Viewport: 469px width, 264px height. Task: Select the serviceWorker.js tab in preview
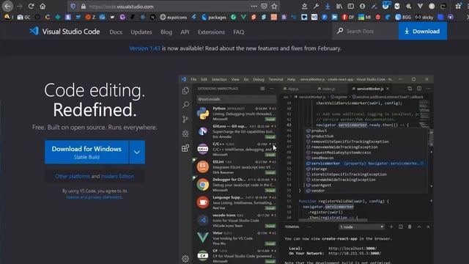click(369, 89)
